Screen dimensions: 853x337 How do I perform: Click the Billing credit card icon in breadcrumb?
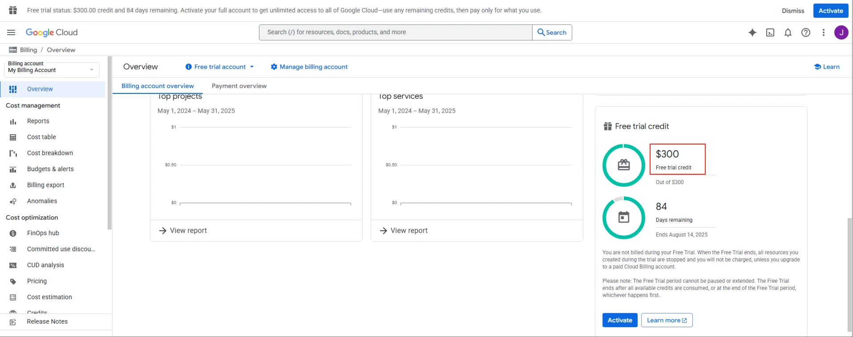click(x=13, y=50)
